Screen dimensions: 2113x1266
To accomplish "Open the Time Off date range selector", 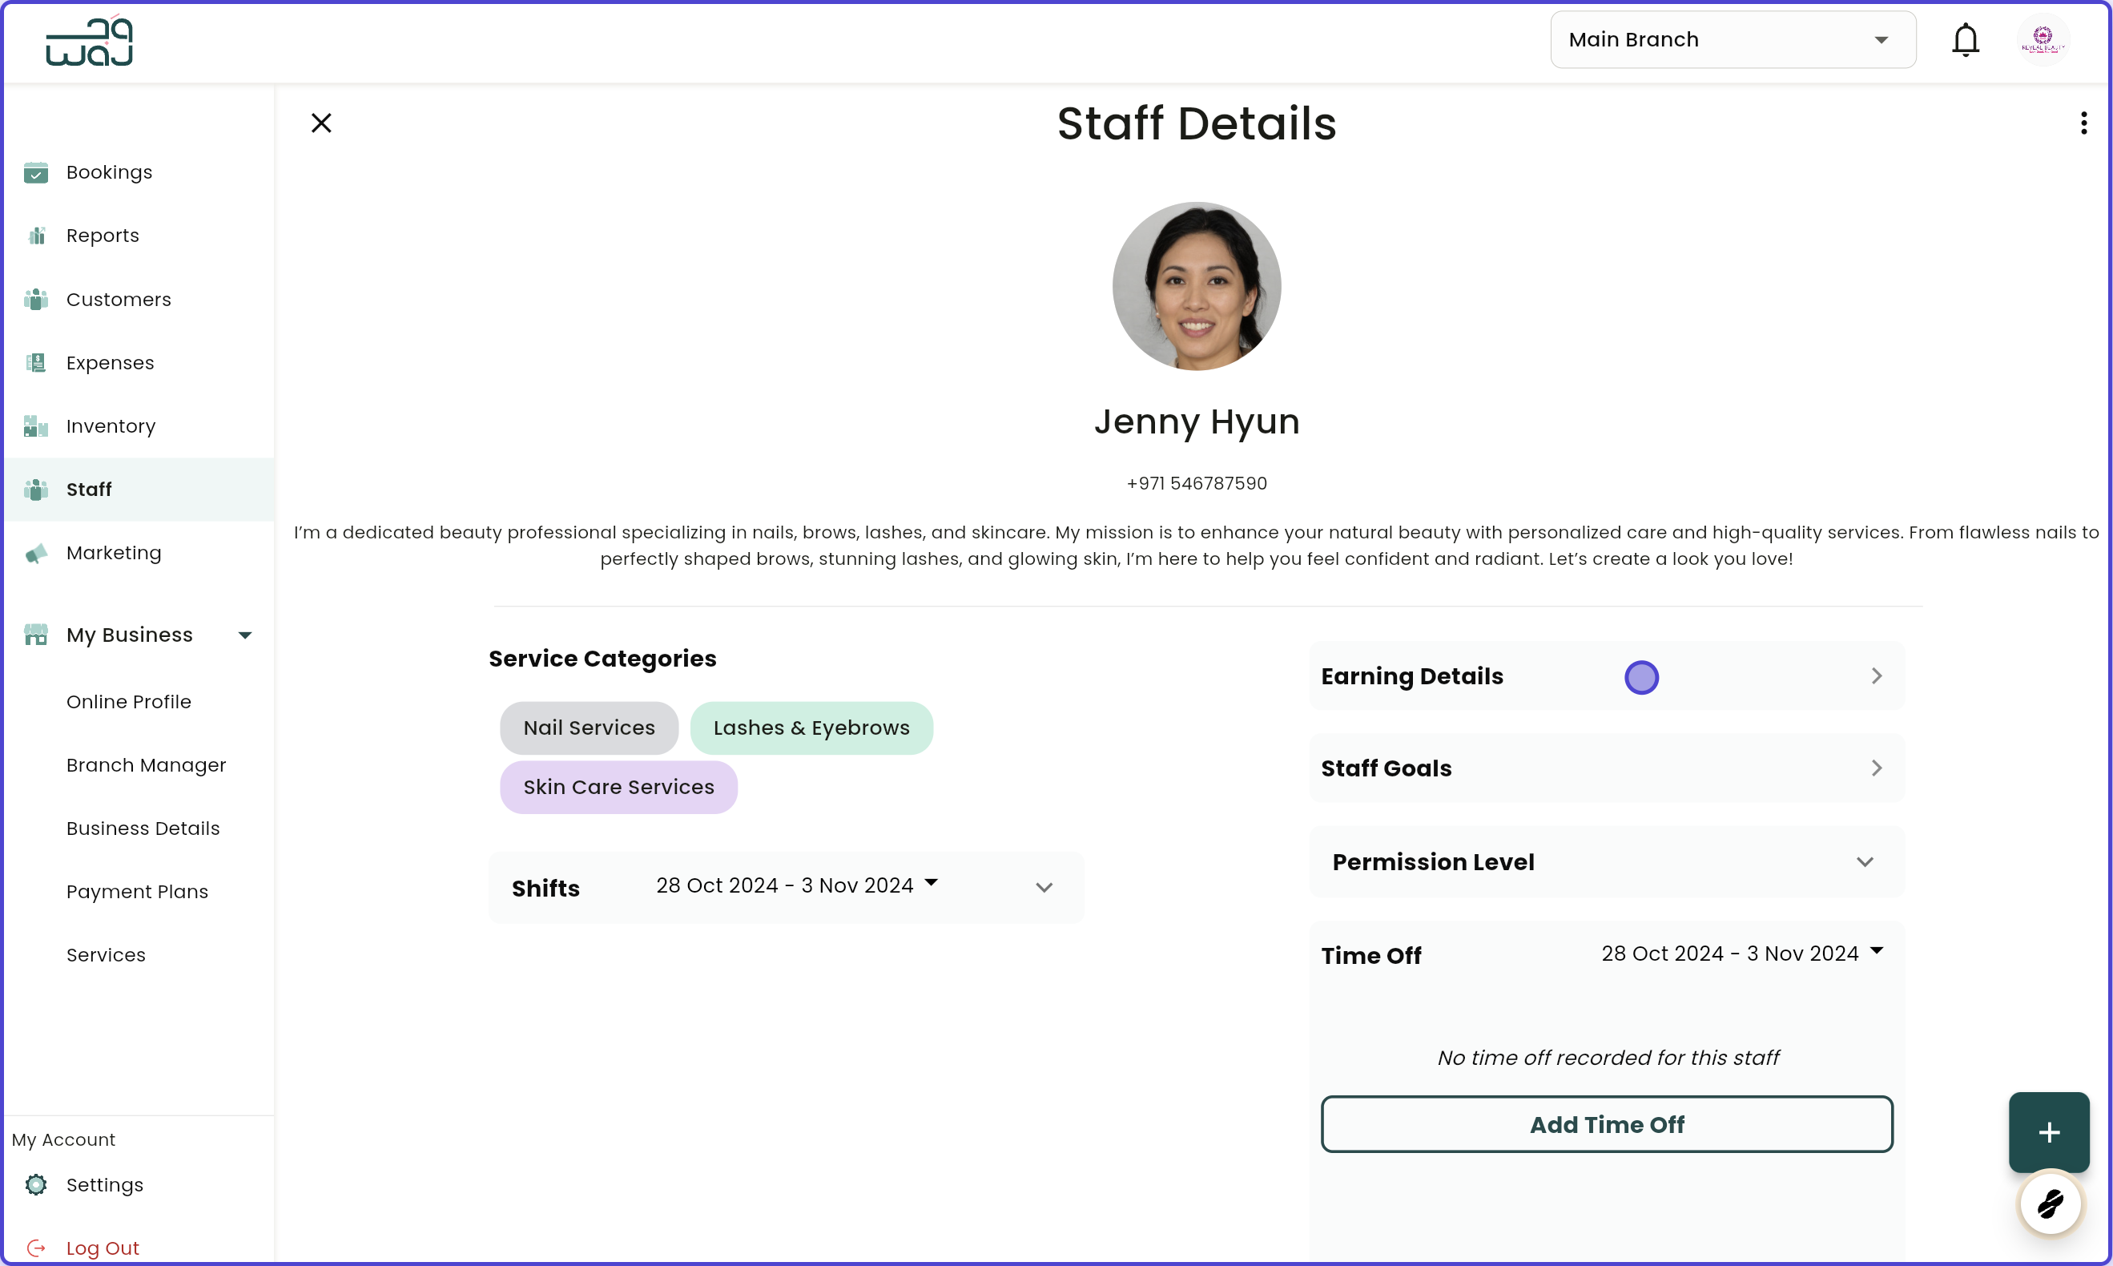I will pyautogui.click(x=1740, y=953).
